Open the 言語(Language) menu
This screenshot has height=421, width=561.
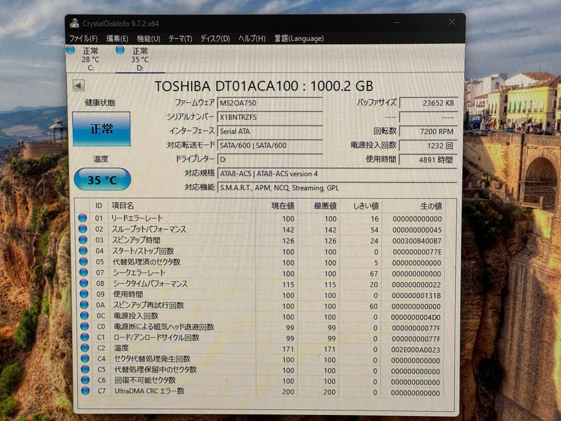pyautogui.click(x=299, y=38)
